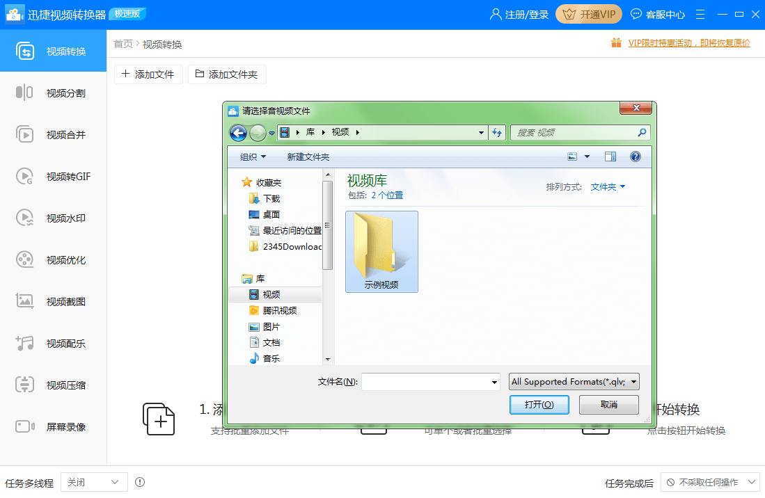Image resolution: width=765 pixels, height=498 pixels.
Task: Click the help question-mark icon in the dialog
Action: pos(636,156)
